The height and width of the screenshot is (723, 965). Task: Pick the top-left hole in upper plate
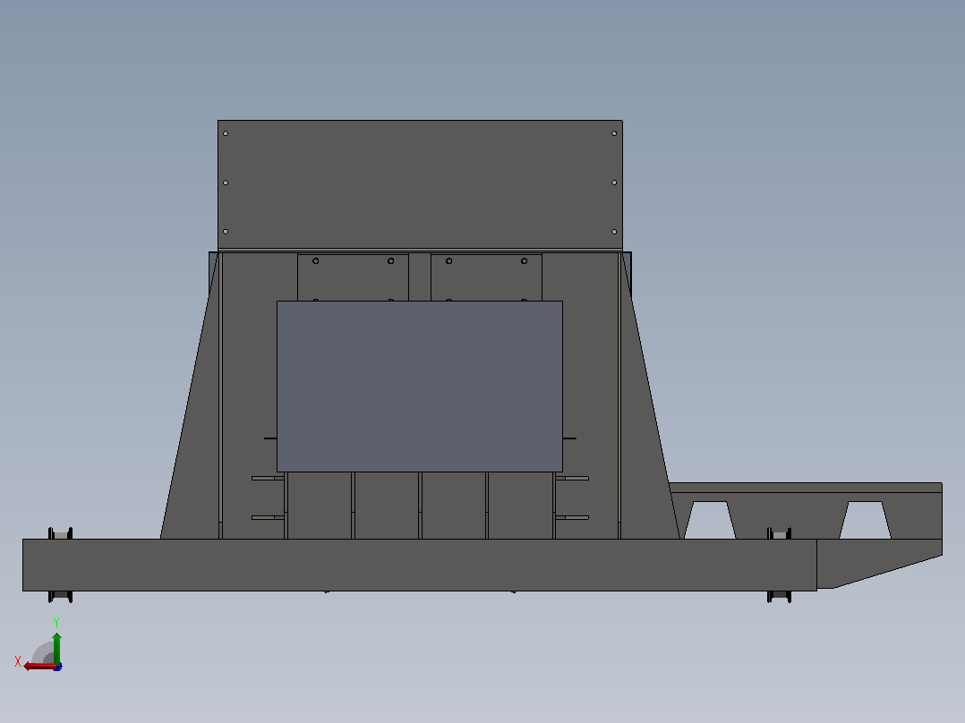click(x=226, y=133)
